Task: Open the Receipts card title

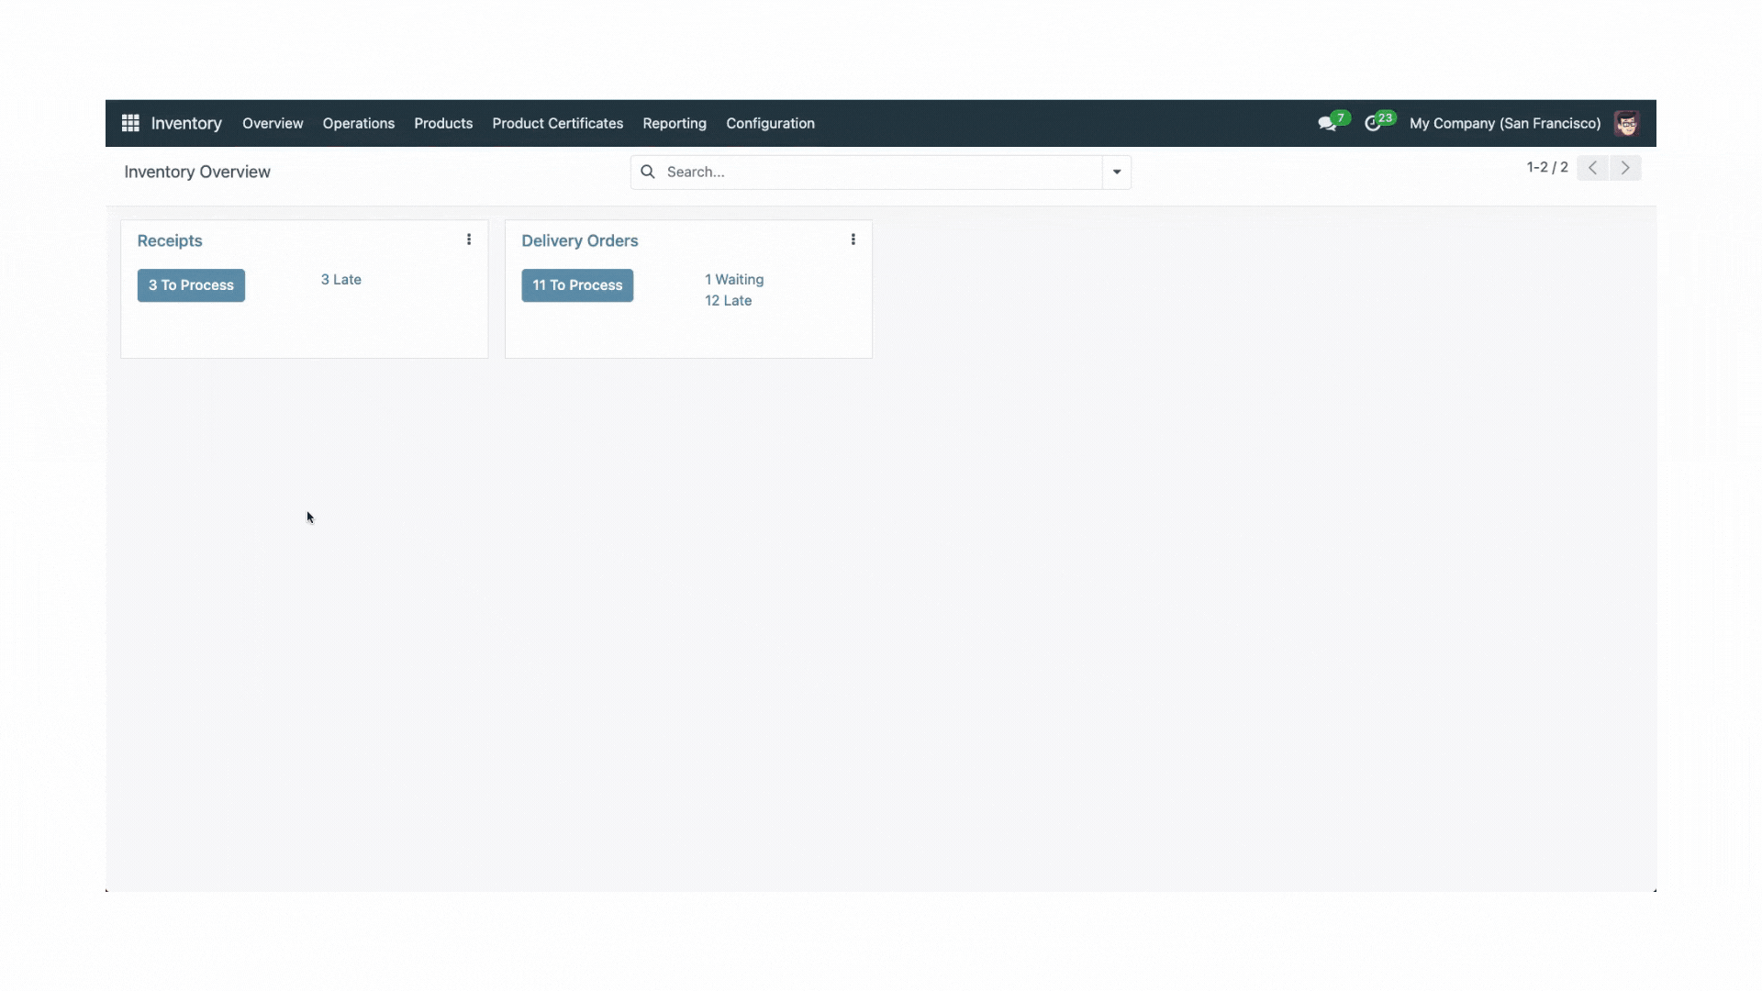Action: coord(170,240)
